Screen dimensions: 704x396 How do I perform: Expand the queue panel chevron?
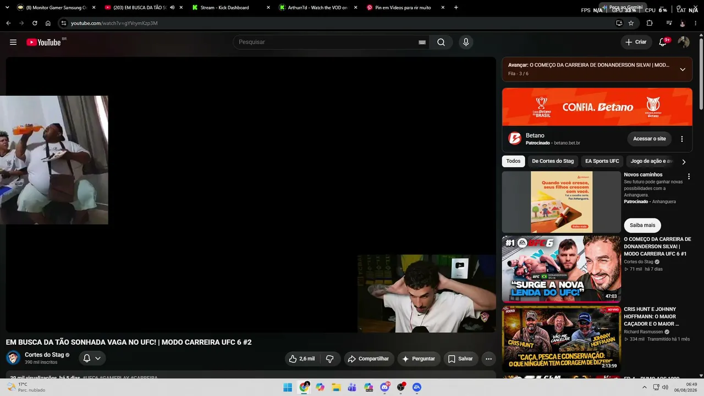click(683, 69)
